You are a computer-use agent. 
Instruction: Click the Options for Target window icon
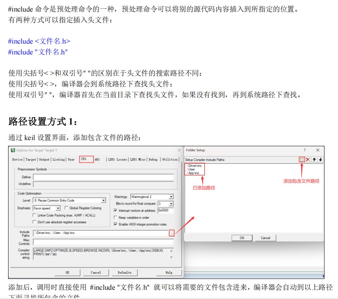pos(13,150)
